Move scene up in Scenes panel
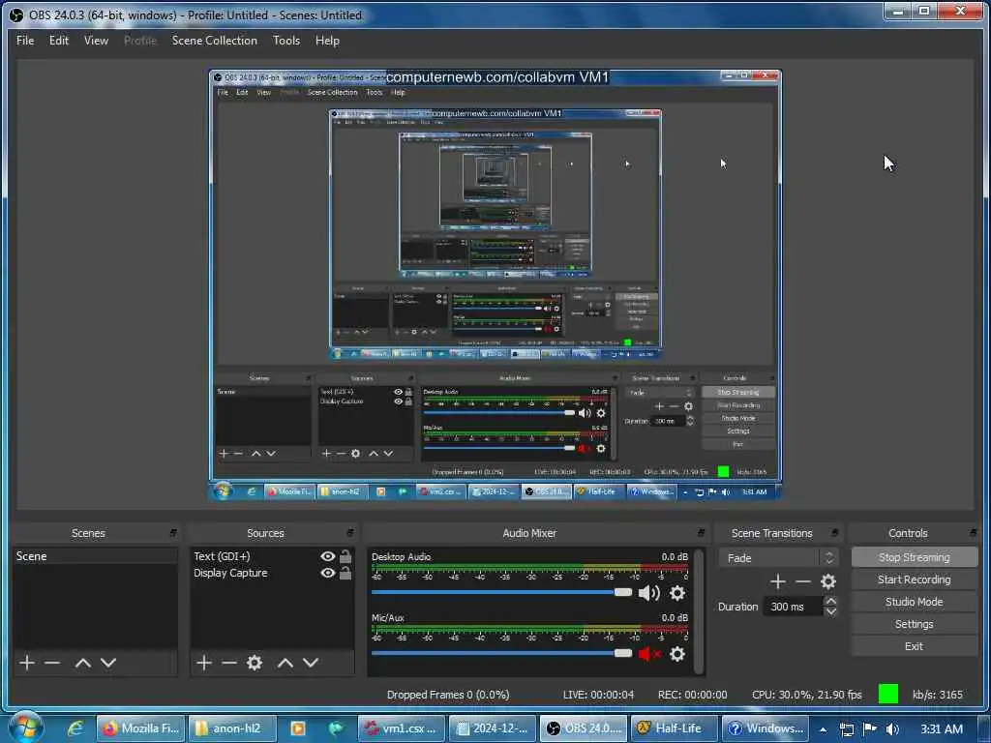Viewport: 991px width, 743px height. coord(83,663)
